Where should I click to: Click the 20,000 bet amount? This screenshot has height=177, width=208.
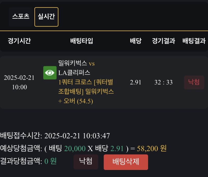coord(75,149)
